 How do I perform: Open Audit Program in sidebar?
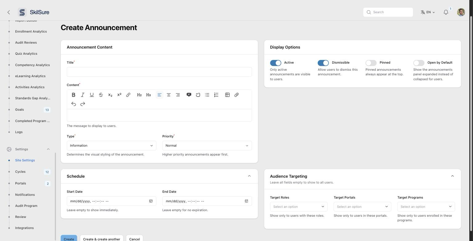click(26, 206)
